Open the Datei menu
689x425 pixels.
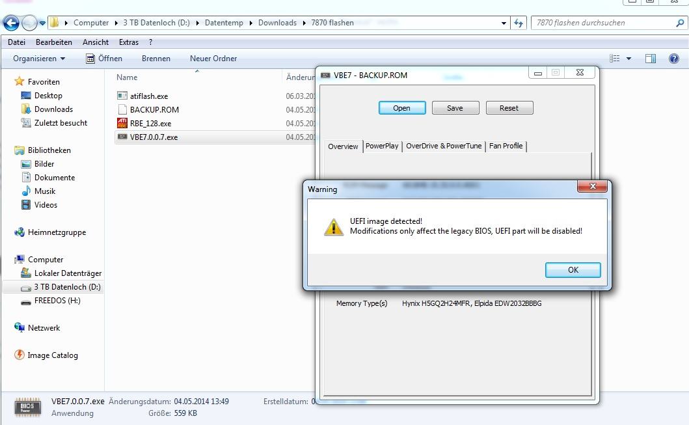coord(16,42)
